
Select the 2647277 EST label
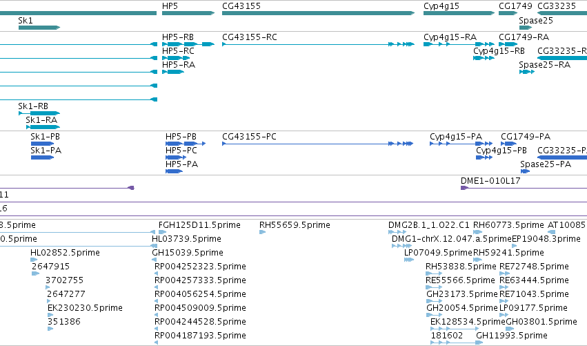(x=66, y=294)
